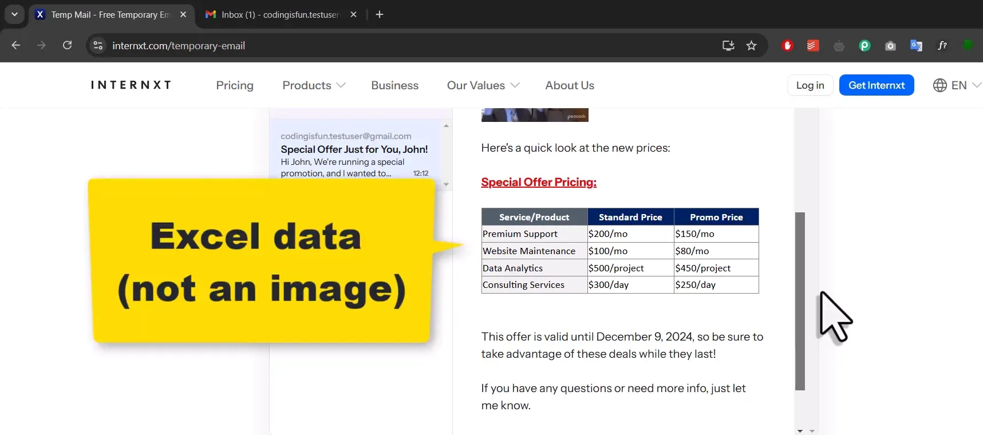This screenshot has height=435, width=983.
Task: Select the Data Analytics cell
Action: point(534,268)
